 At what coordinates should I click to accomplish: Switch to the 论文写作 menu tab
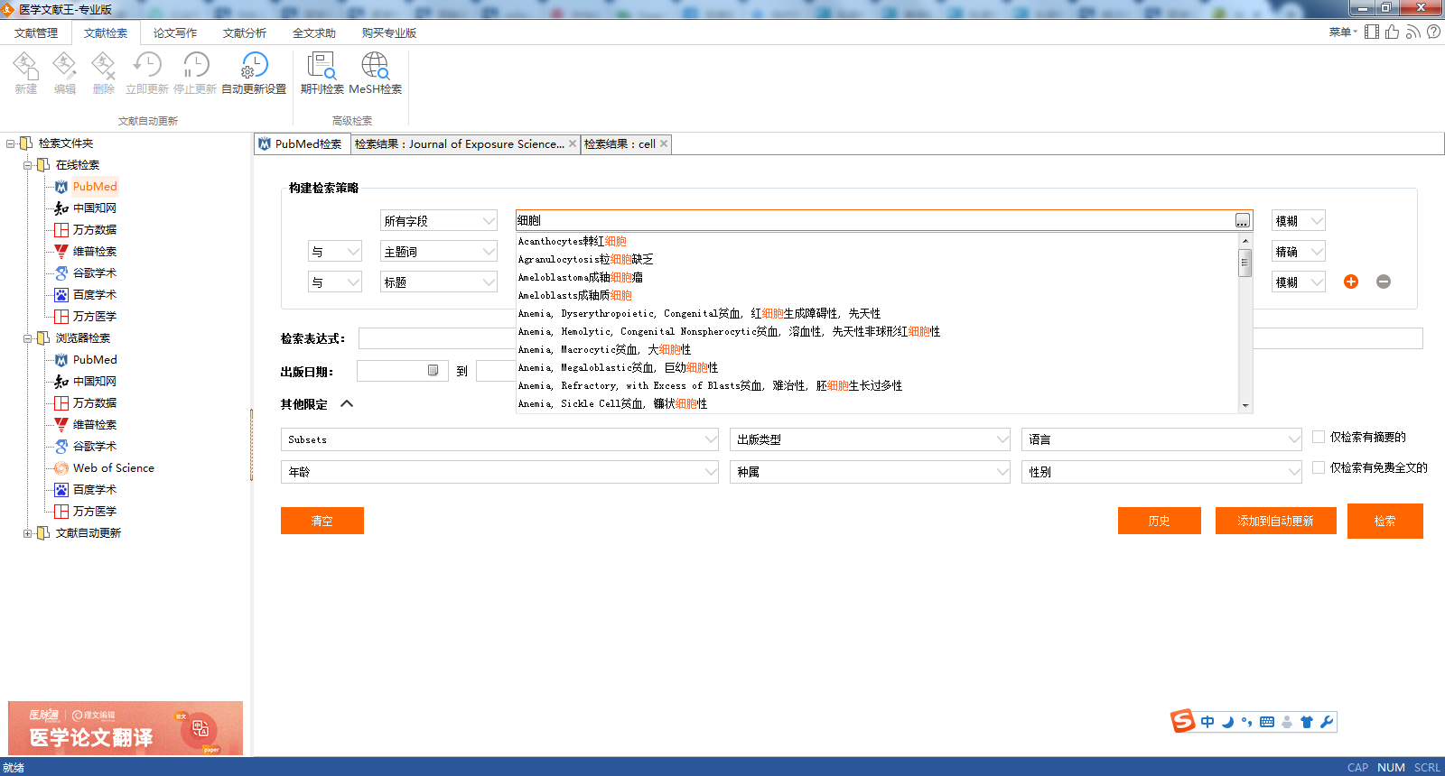tap(175, 33)
